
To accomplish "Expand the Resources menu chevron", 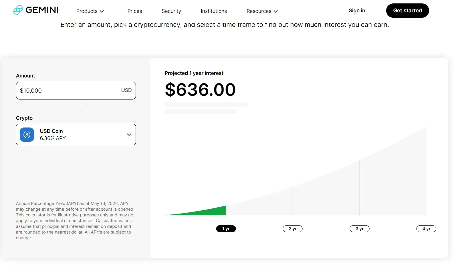I will coord(276,11).
